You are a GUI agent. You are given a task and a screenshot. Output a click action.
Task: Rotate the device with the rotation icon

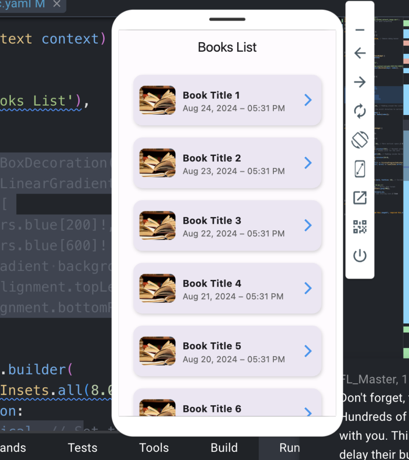coord(360,140)
